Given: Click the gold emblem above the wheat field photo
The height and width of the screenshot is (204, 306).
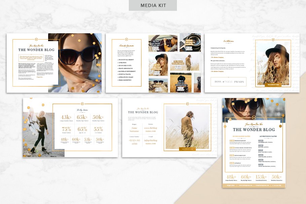Looking at the screenshot, I should click(x=188, y=104).
